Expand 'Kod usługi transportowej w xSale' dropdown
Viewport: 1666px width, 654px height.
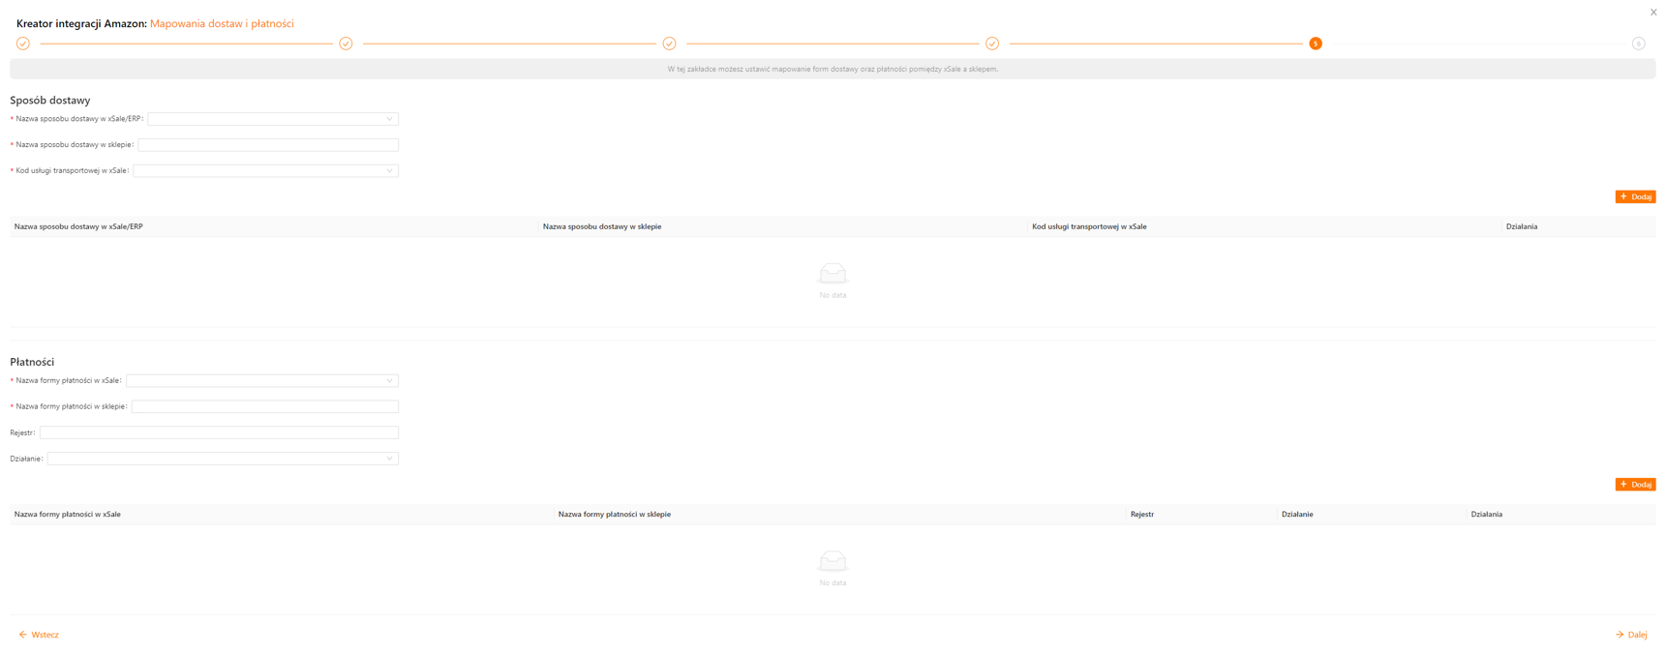pyautogui.click(x=265, y=171)
